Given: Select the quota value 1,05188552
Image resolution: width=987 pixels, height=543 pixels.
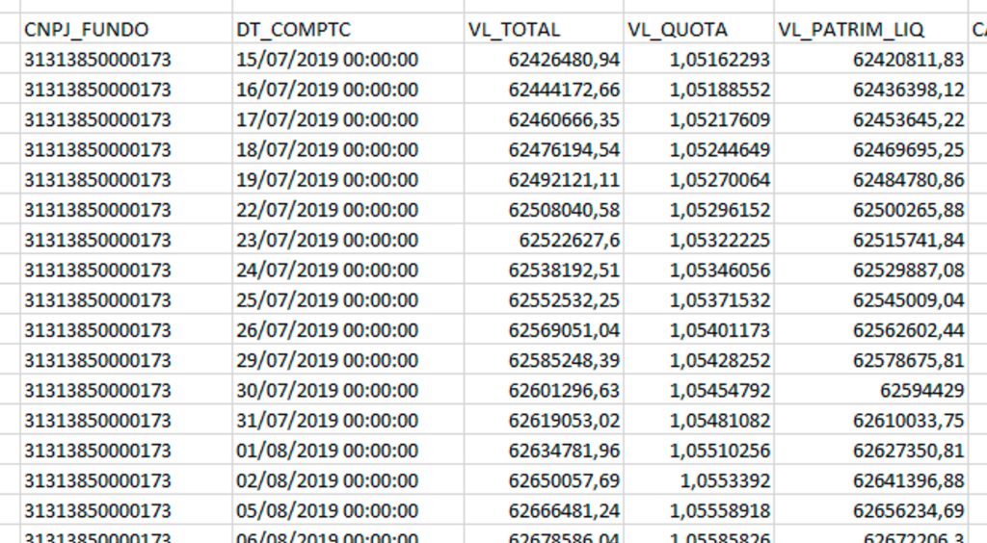Looking at the screenshot, I should pyautogui.click(x=699, y=90).
